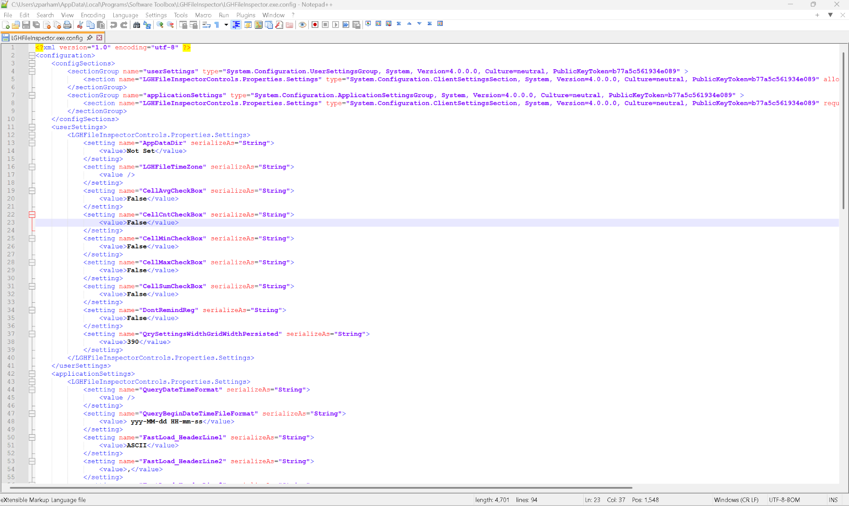
Task: Zoom in on the text
Action: click(x=160, y=25)
